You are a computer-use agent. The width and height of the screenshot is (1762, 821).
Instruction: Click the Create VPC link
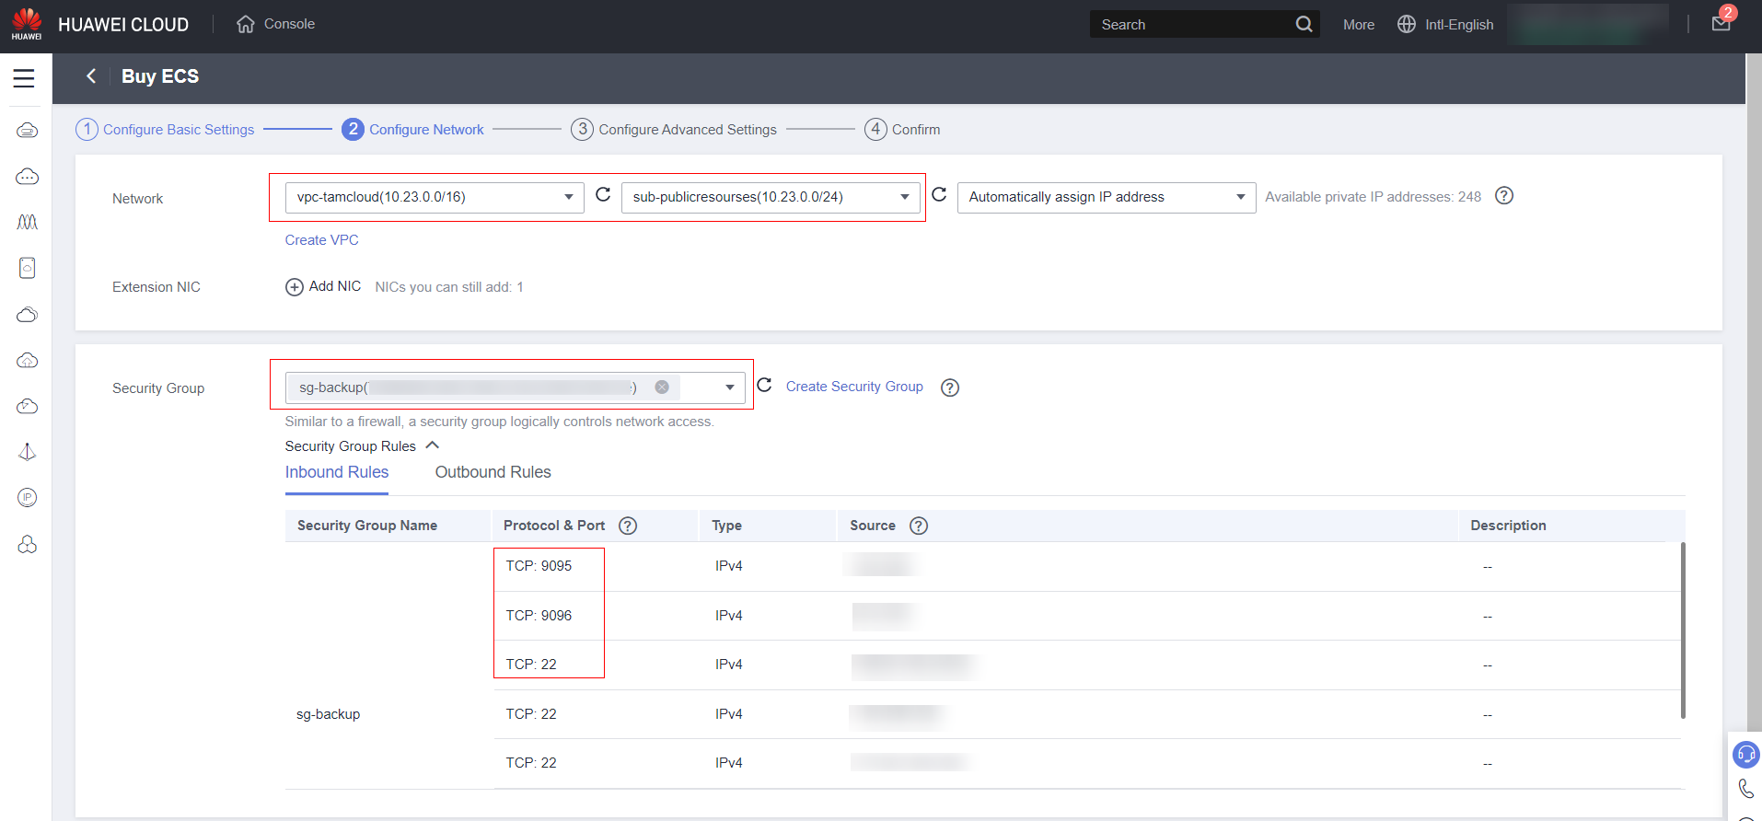click(x=321, y=240)
